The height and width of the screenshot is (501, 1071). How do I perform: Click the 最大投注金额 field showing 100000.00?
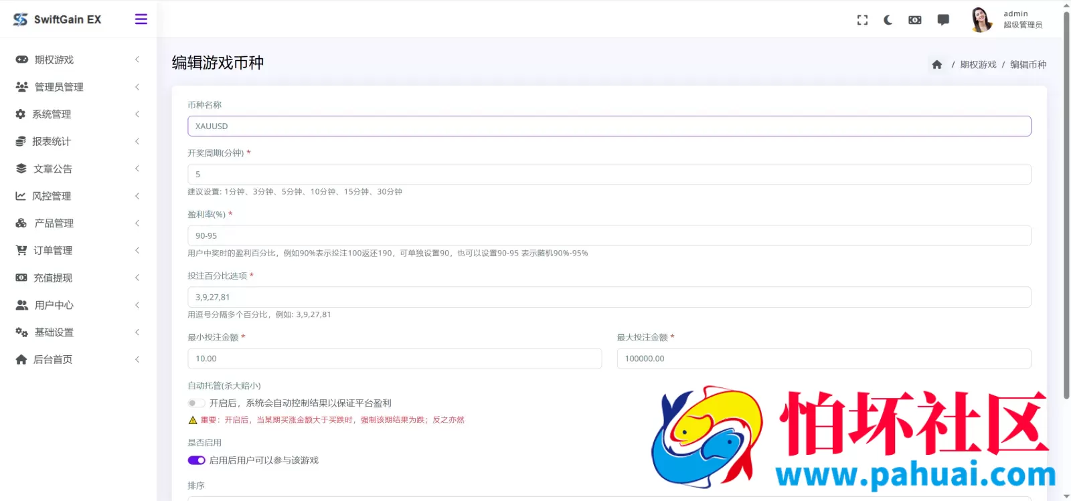824,359
